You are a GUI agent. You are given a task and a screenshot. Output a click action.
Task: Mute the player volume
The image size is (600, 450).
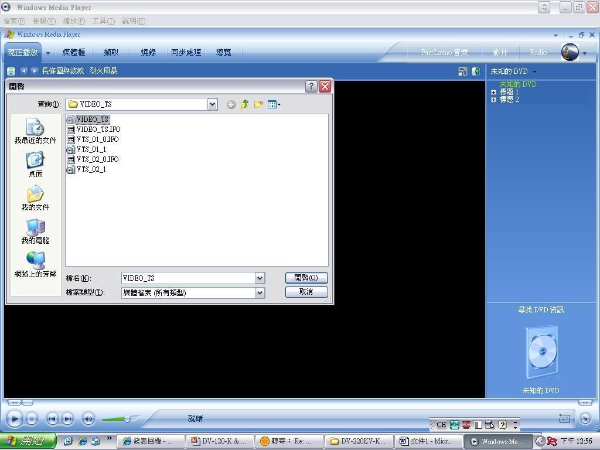[88, 420]
